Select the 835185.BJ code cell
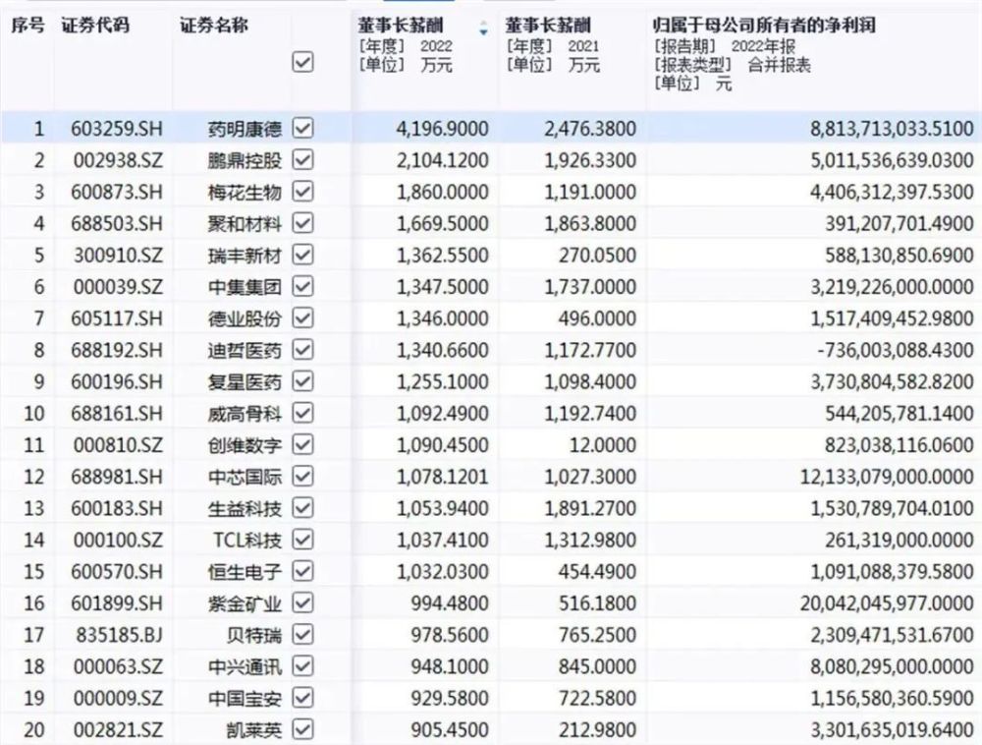This screenshot has width=982, height=745. click(110, 635)
